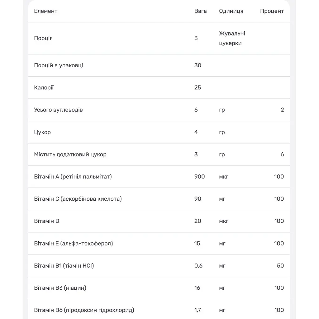Click the 900 weight value
The height and width of the screenshot is (319, 319).
point(200,177)
